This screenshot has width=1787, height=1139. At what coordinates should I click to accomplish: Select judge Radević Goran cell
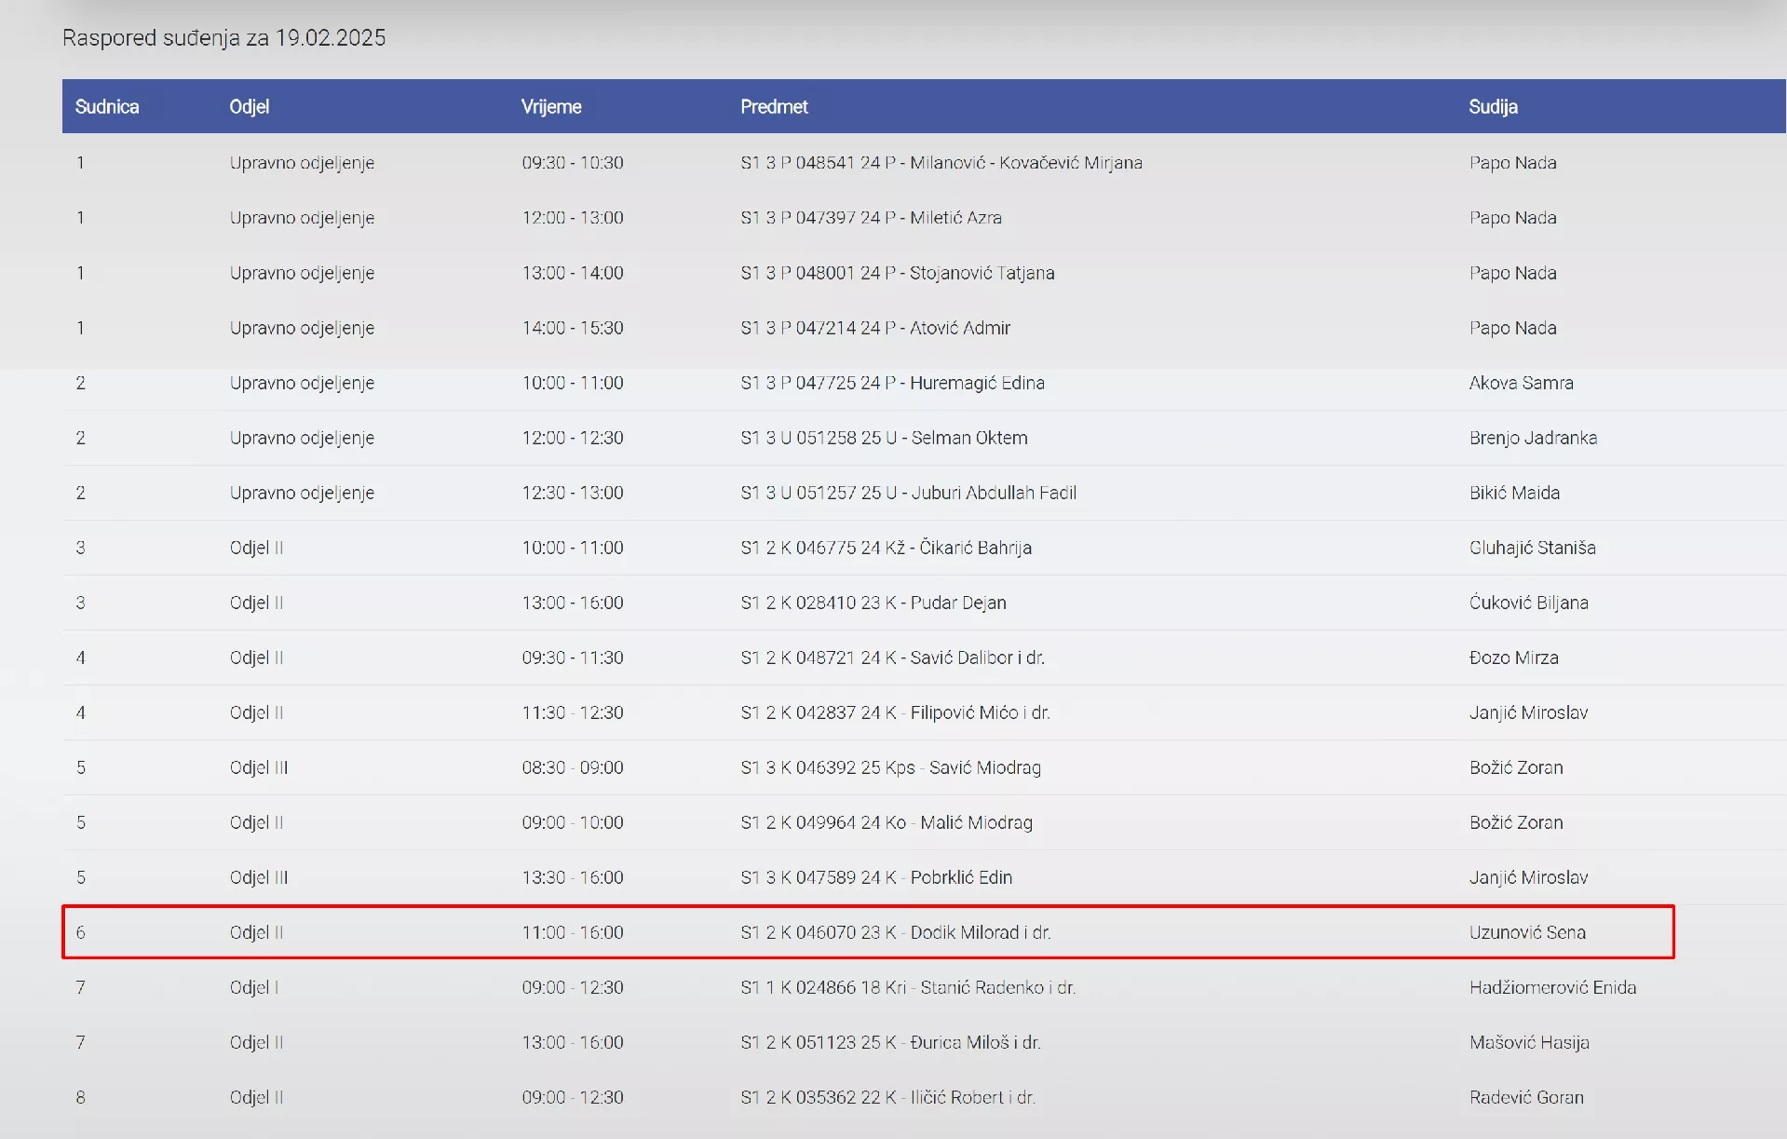pyautogui.click(x=1526, y=1097)
